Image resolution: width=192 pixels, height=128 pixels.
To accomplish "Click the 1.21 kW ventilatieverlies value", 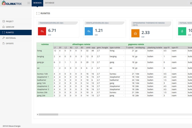I will 99,30.
